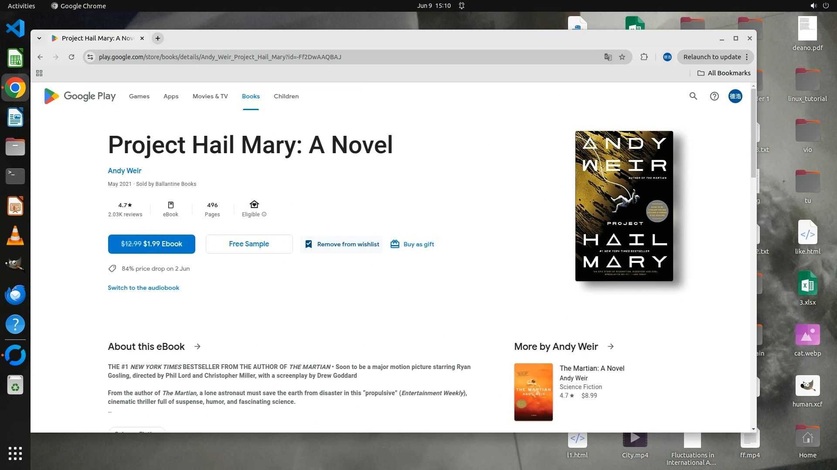This screenshot has height=470, width=837.
Task: Expand About this eBook arrow
Action: point(197,346)
